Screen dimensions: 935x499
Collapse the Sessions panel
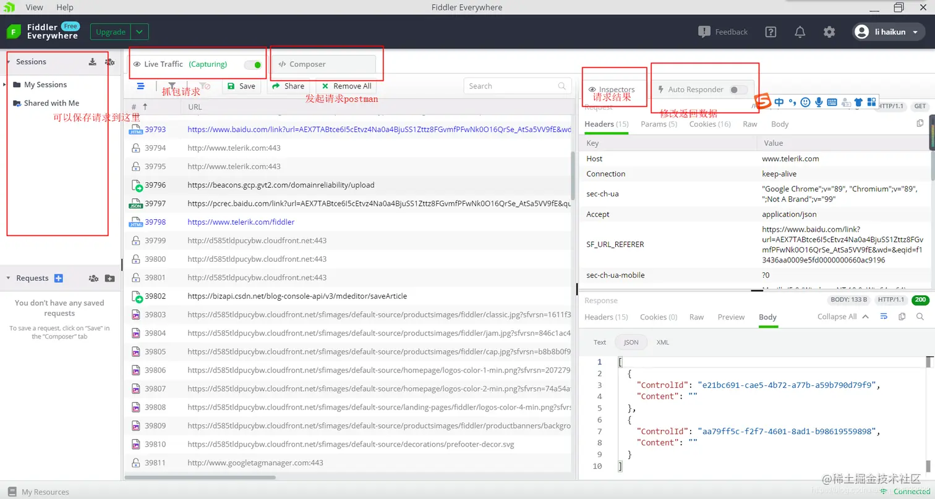click(x=9, y=62)
